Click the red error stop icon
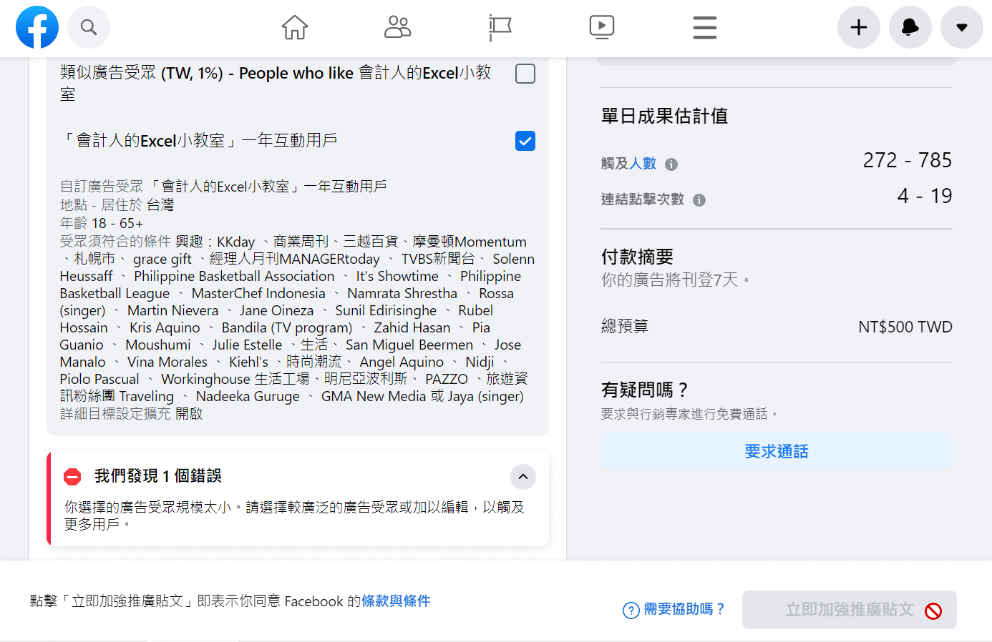This screenshot has height=642, width=992. (72, 477)
